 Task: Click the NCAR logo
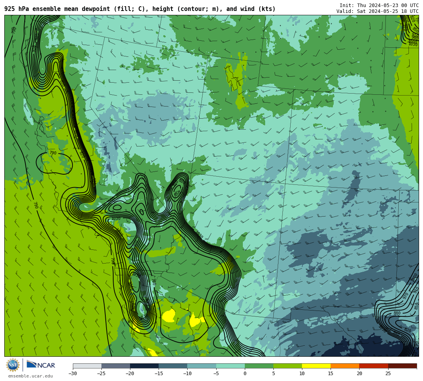(x=41, y=365)
